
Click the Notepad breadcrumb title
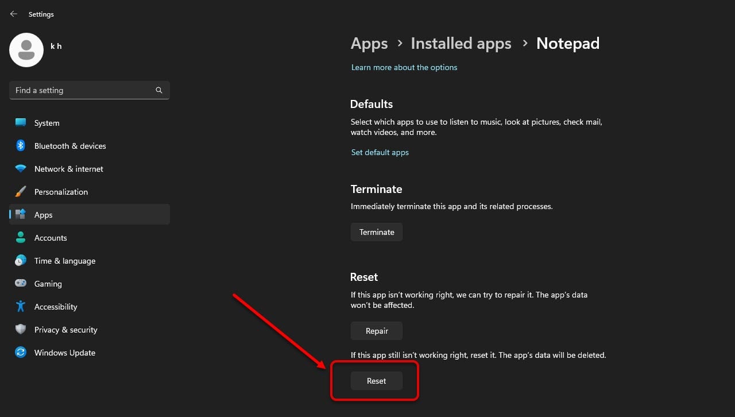[x=568, y=44]
